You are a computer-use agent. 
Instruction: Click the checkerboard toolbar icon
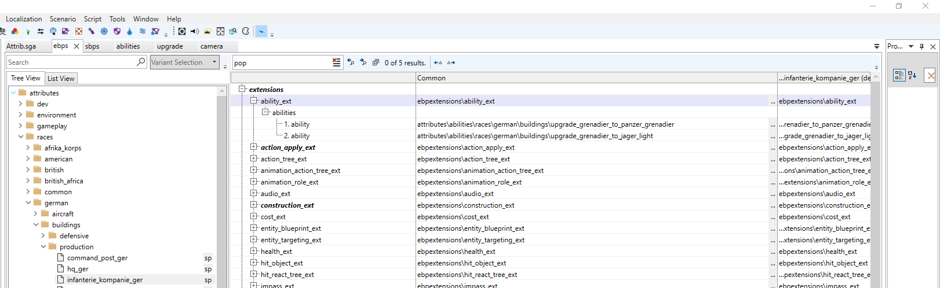coord(79,31)
